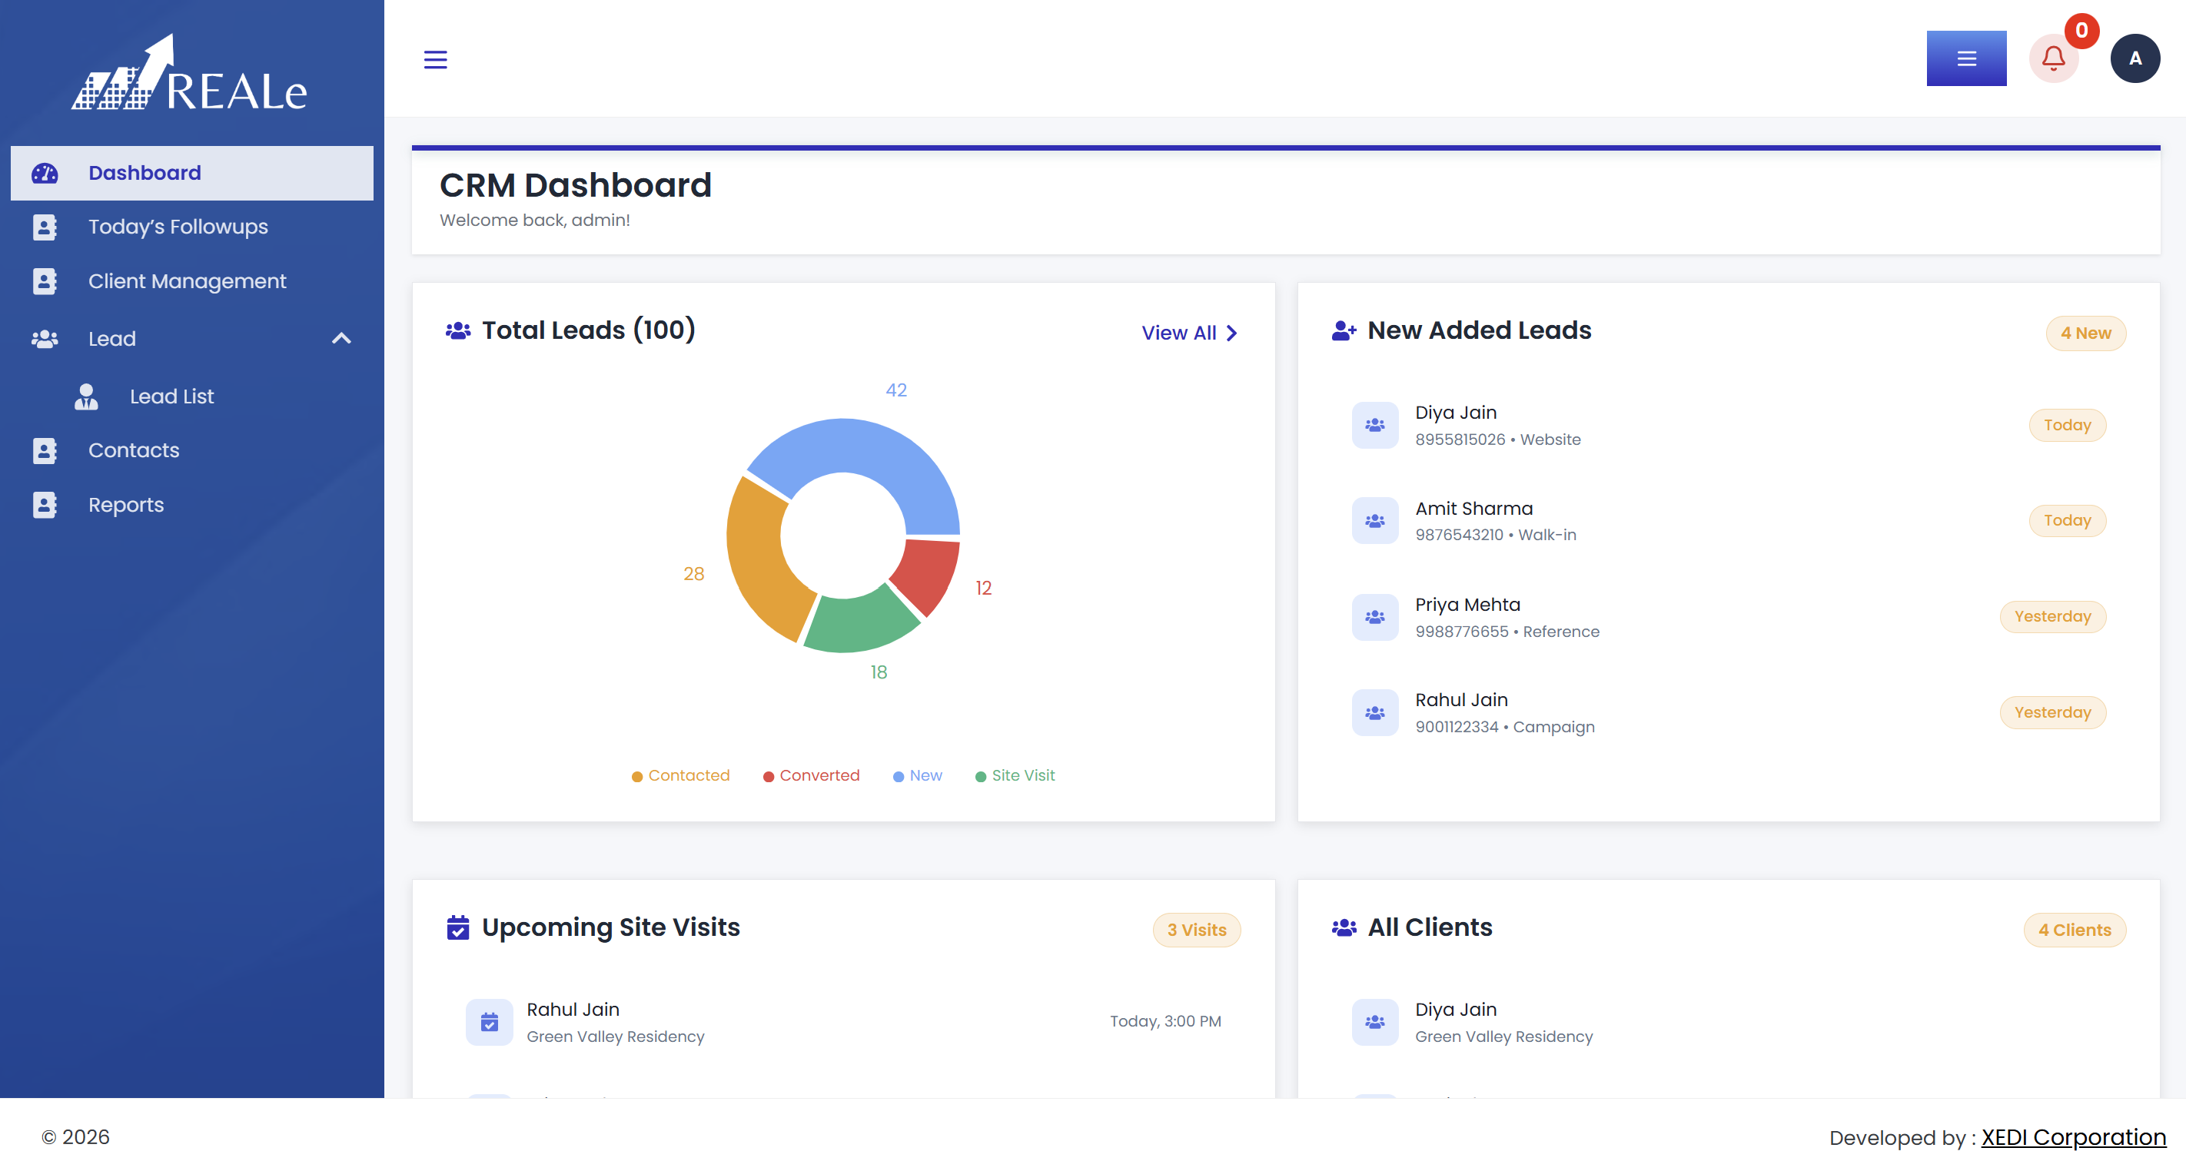Screen dimensions: 2186x1171
Task: Open Lead List submenu item
Action: [171, 396]
